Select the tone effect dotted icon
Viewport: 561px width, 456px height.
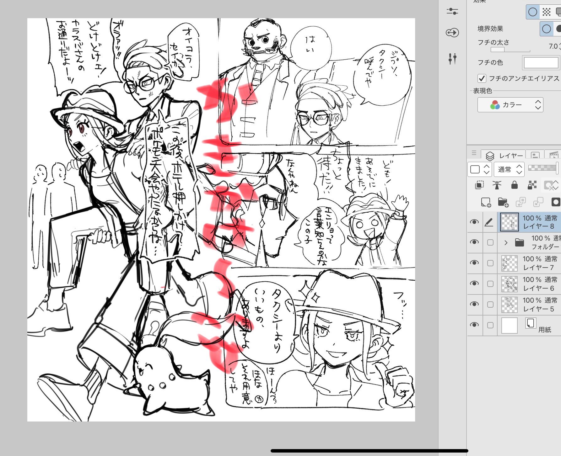[x=547, y=12]
